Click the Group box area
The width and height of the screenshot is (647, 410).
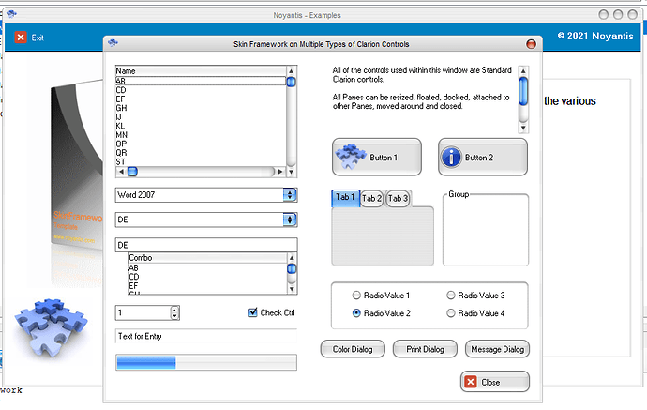click(486, 229)
